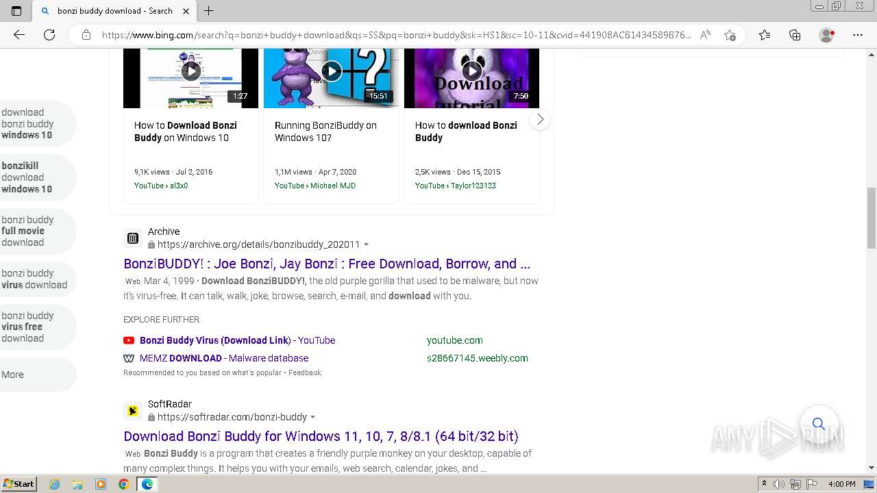Viewport: 877px width, 493px height.
Task: Open Bonzi Buddy Virus (Download Link) - YouTube
Action: click(x=237, y=340)
